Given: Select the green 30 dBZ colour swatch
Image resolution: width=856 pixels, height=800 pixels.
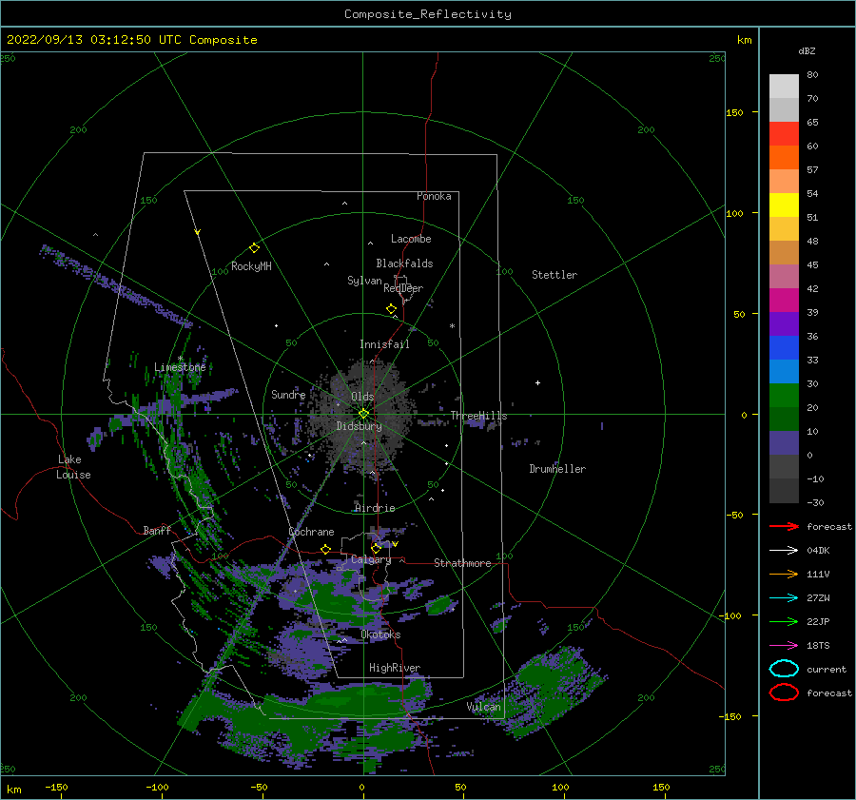Looking at the screenshot, I should 784,396.
